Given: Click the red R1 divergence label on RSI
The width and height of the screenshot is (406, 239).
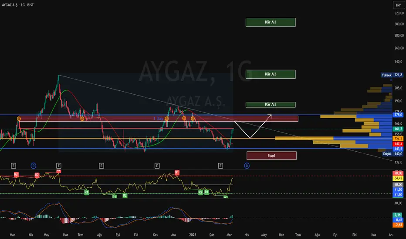Looking at the screenshot, I should 177,173.
